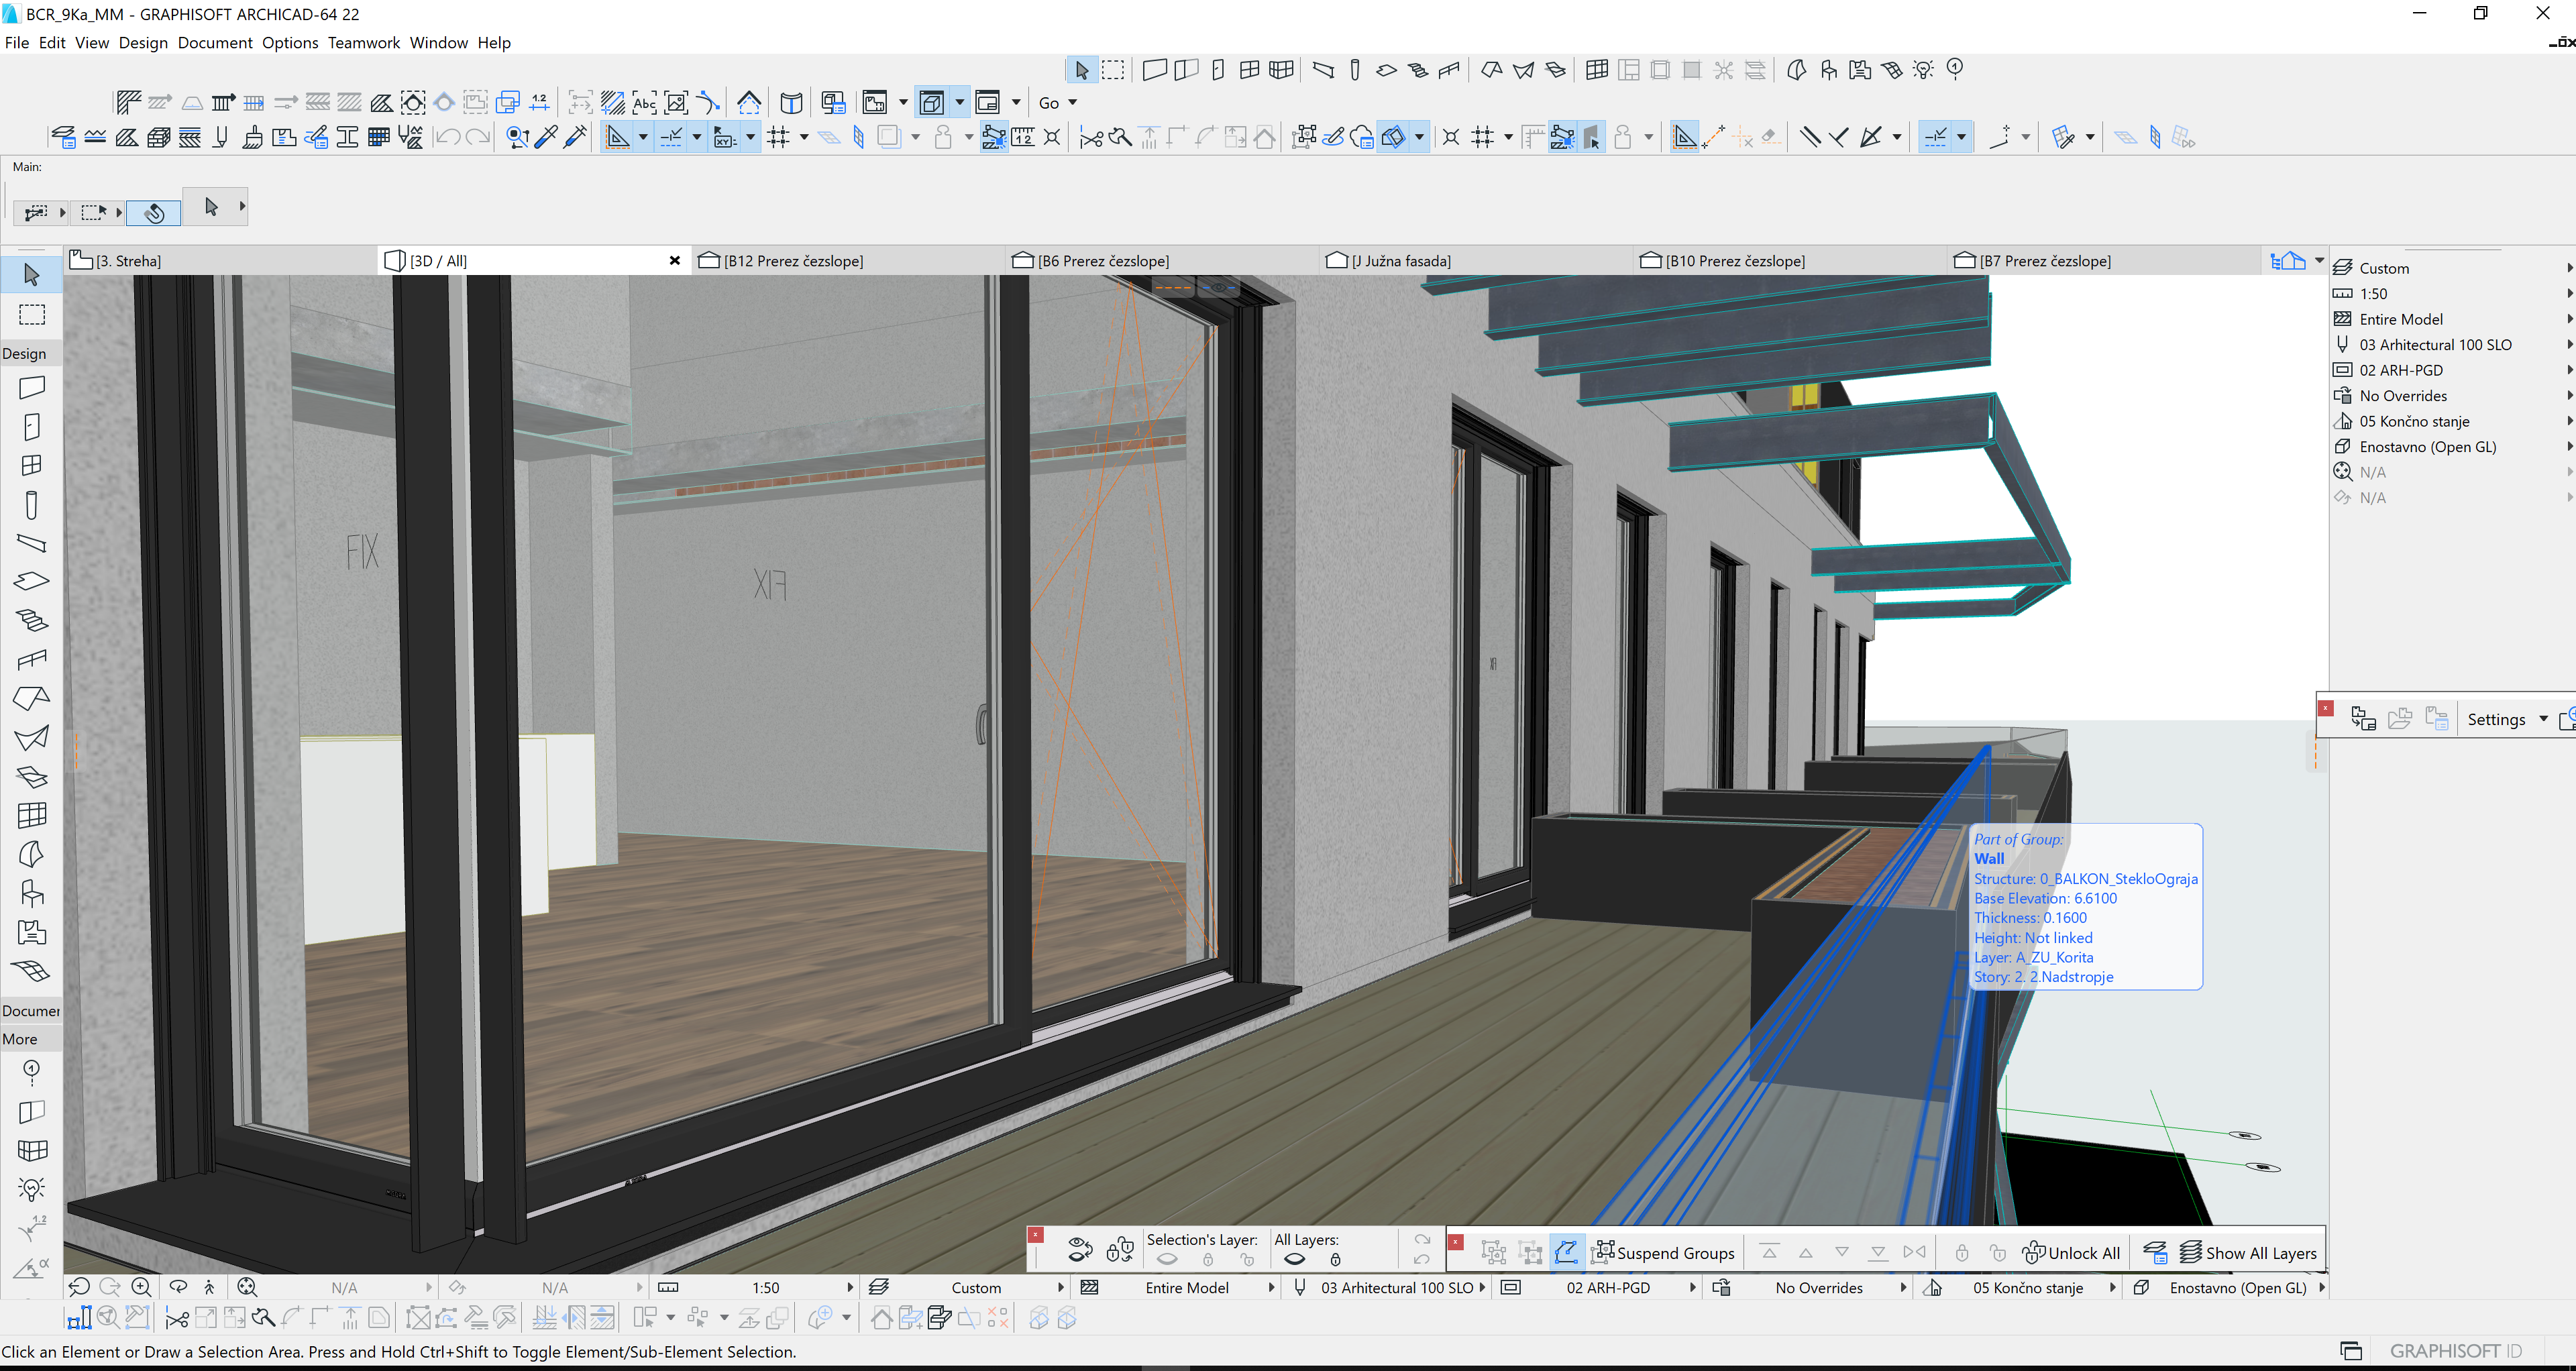2576x1371 pixels.
Task: Toggle All Layers visibility eye icon
Action: tap(1294, 1260)
